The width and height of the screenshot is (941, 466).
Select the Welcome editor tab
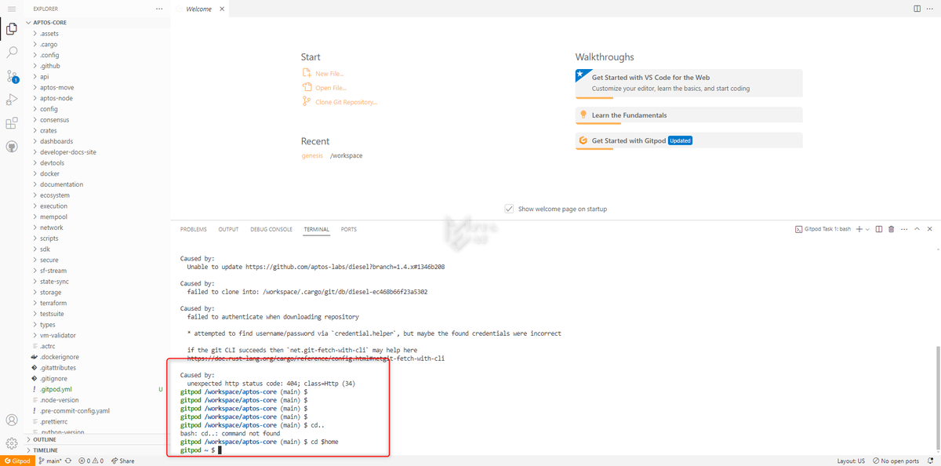(x=199, y=9)
